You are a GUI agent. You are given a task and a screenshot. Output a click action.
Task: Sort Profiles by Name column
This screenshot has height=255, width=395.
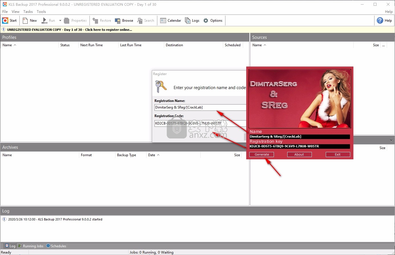29,45
